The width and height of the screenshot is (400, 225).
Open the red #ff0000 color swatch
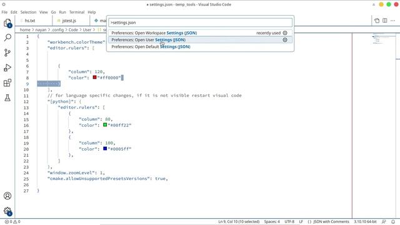[94, 77]
